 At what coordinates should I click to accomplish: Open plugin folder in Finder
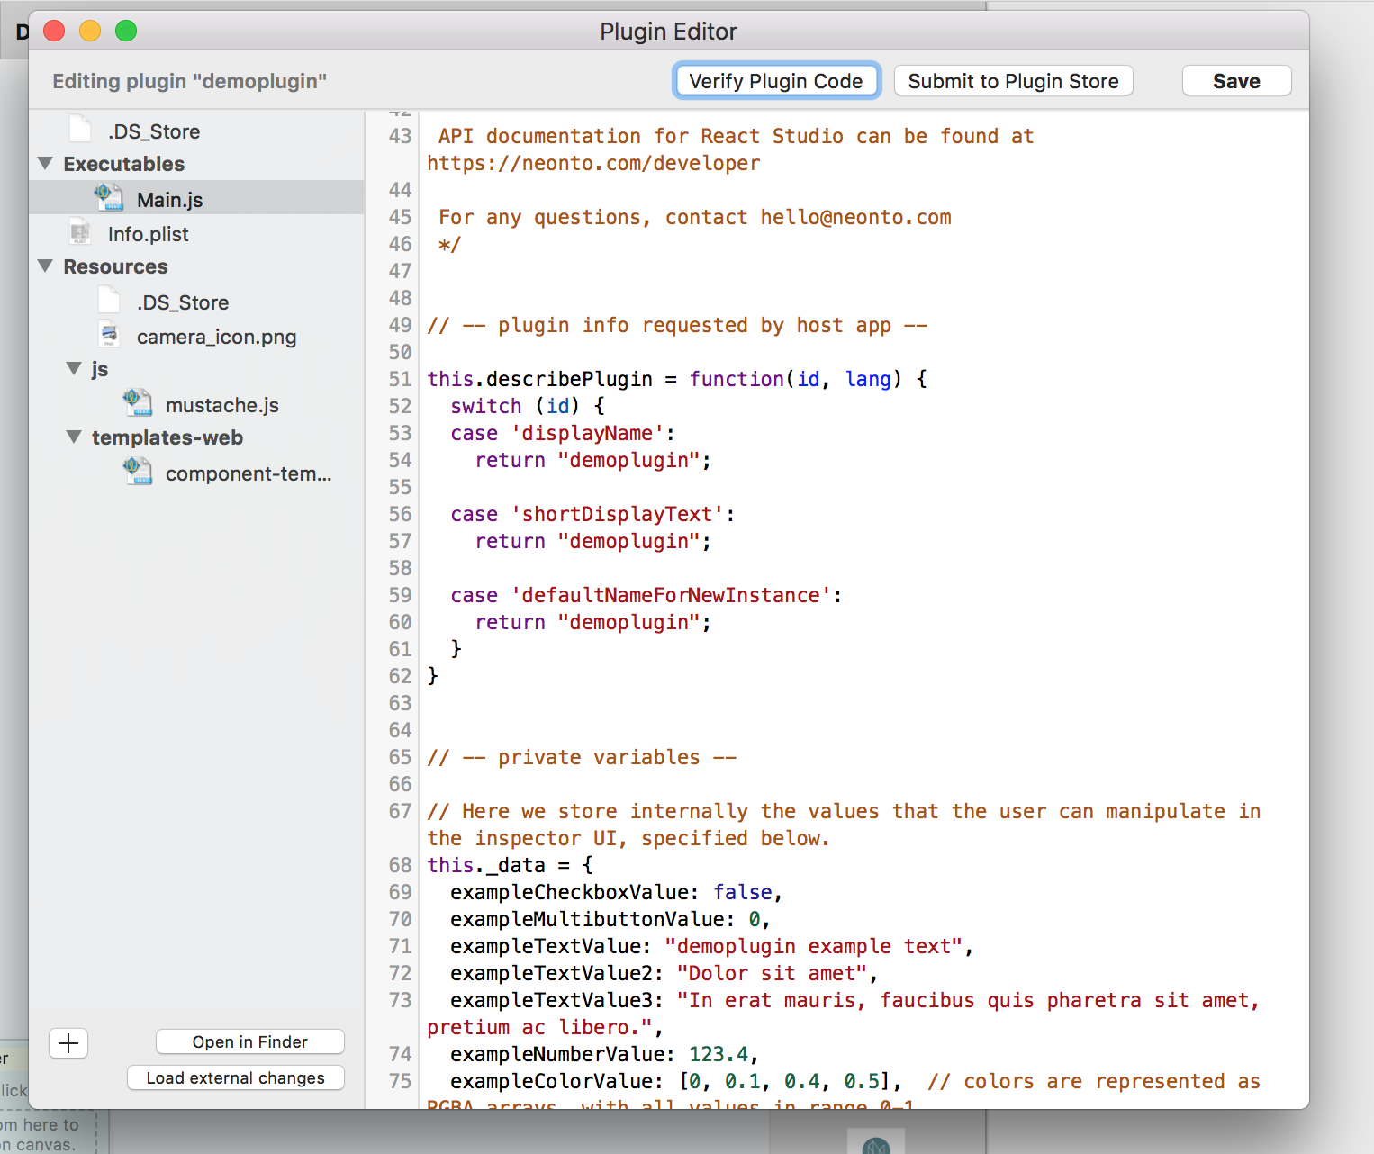[x=249, y=1041]
